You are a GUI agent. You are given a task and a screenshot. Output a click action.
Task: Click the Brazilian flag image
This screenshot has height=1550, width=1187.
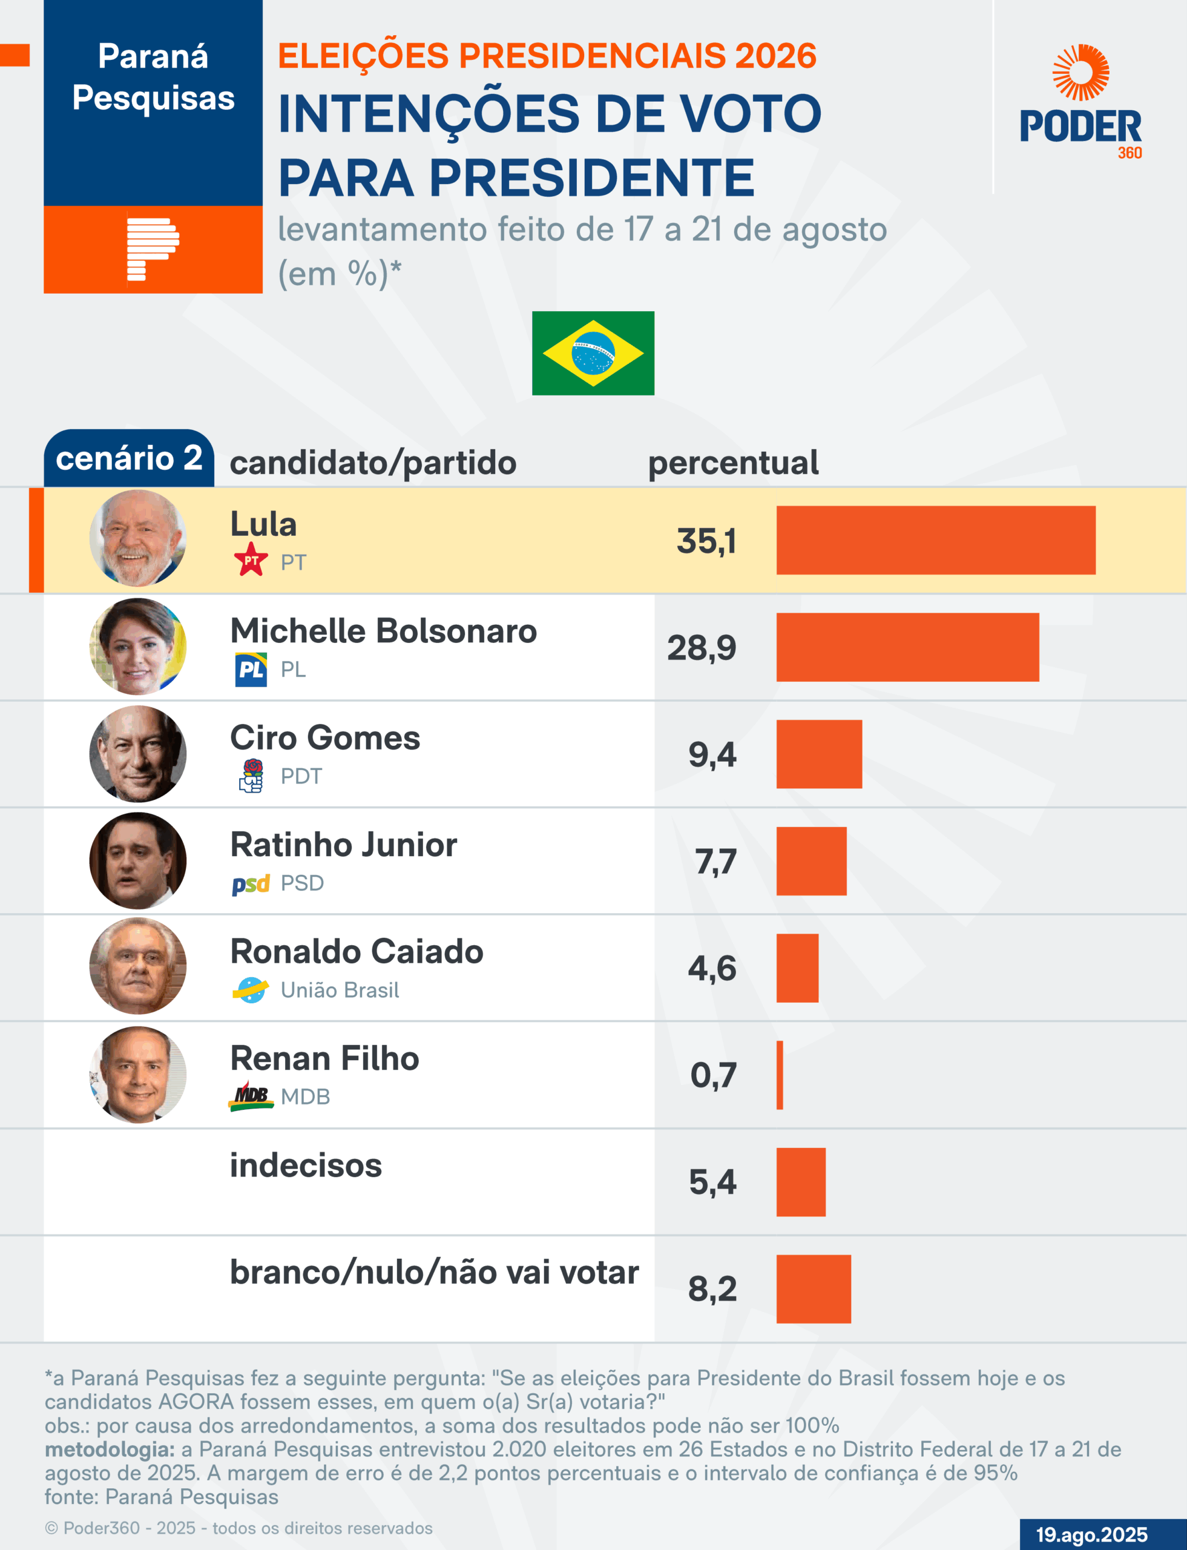coord(593,353)
